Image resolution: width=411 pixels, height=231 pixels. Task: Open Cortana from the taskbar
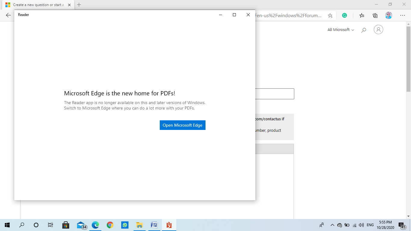[x=36, y=225]
